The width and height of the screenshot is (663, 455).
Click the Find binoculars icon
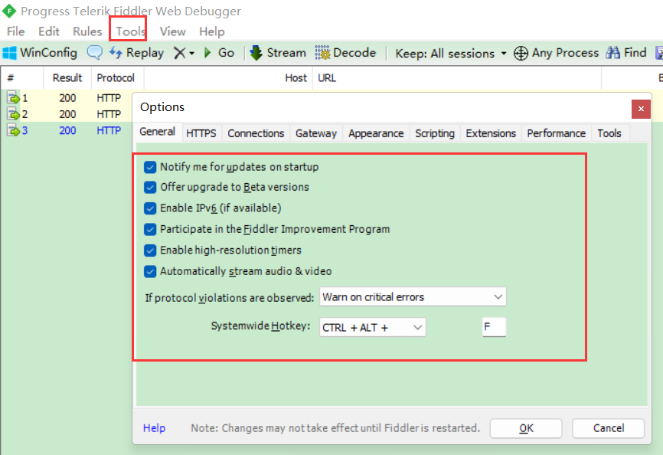(x=612, y=53)
